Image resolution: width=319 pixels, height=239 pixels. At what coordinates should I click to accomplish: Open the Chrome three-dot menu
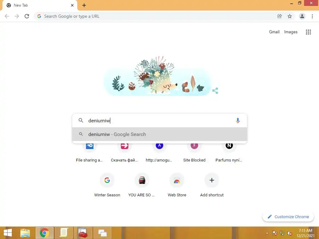(x=312, y=16)
